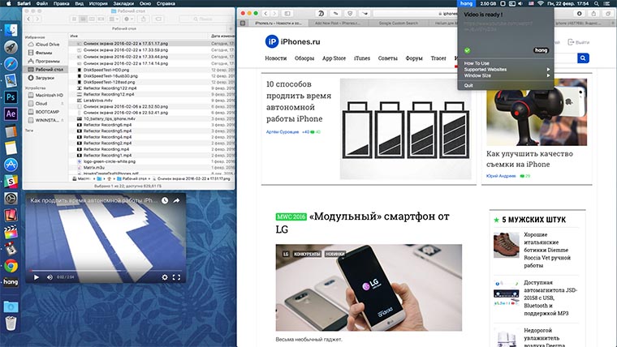Expand the Window Size submenu
The image size is (617, 347).
506,75
